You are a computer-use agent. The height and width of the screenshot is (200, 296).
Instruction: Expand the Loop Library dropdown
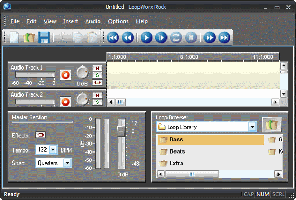coord(253,127)
